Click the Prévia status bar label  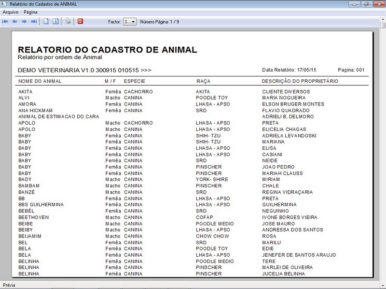(x=9, y=285)
